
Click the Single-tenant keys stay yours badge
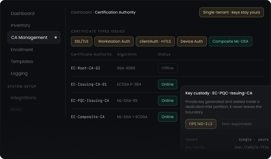tap(231, 12)
